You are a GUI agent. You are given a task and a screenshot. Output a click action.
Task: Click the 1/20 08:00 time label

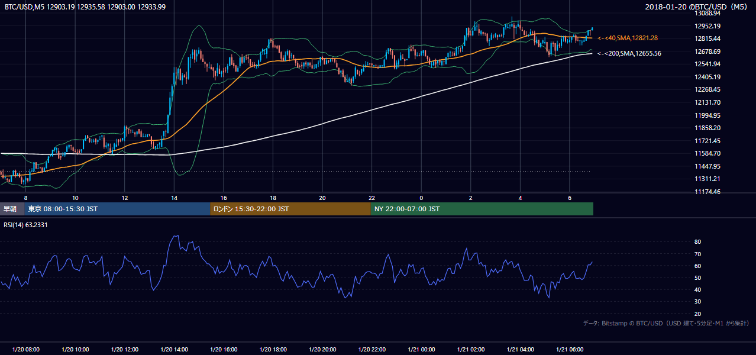[25, 350]
